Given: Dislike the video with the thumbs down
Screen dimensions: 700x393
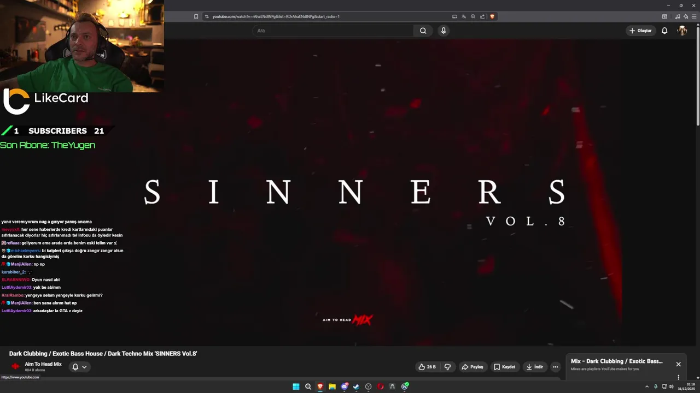Looking at the screenshot, I should pyautogui.click(x=447, y=367).
